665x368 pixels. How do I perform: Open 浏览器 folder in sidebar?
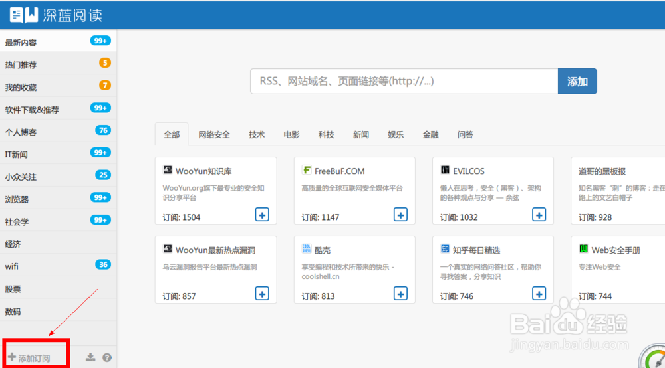coord(58,199)
